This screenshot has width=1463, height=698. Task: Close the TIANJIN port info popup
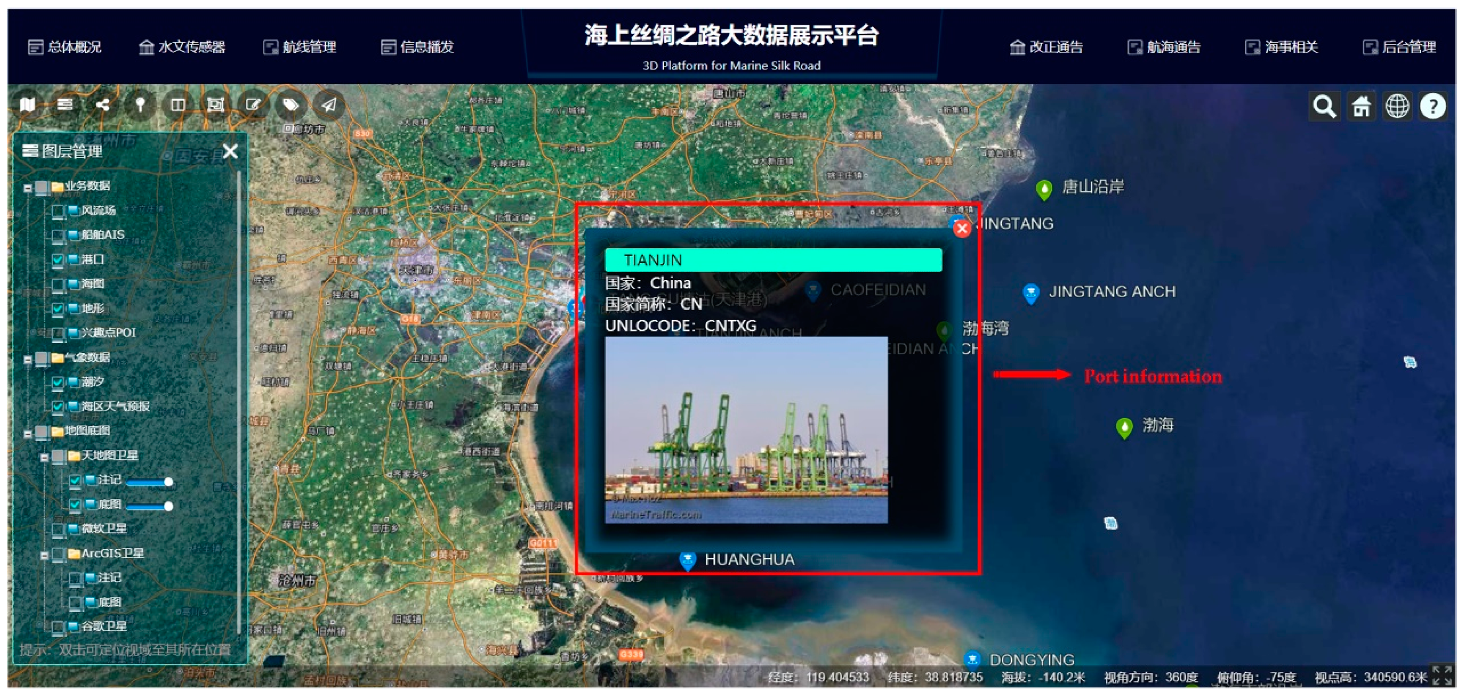point(962,229)
